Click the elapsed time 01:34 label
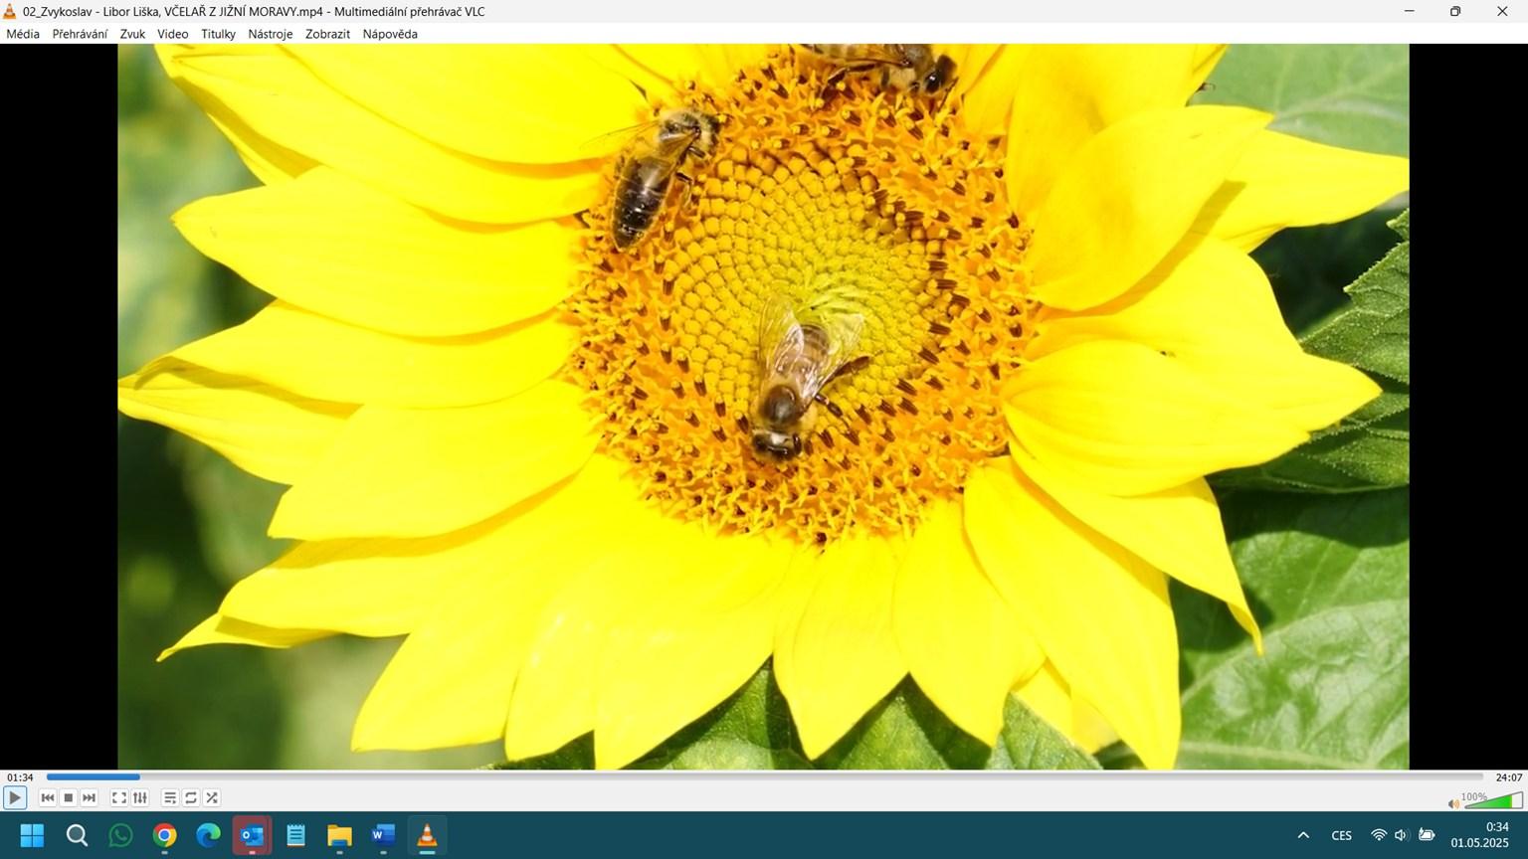 coord(20,777)
